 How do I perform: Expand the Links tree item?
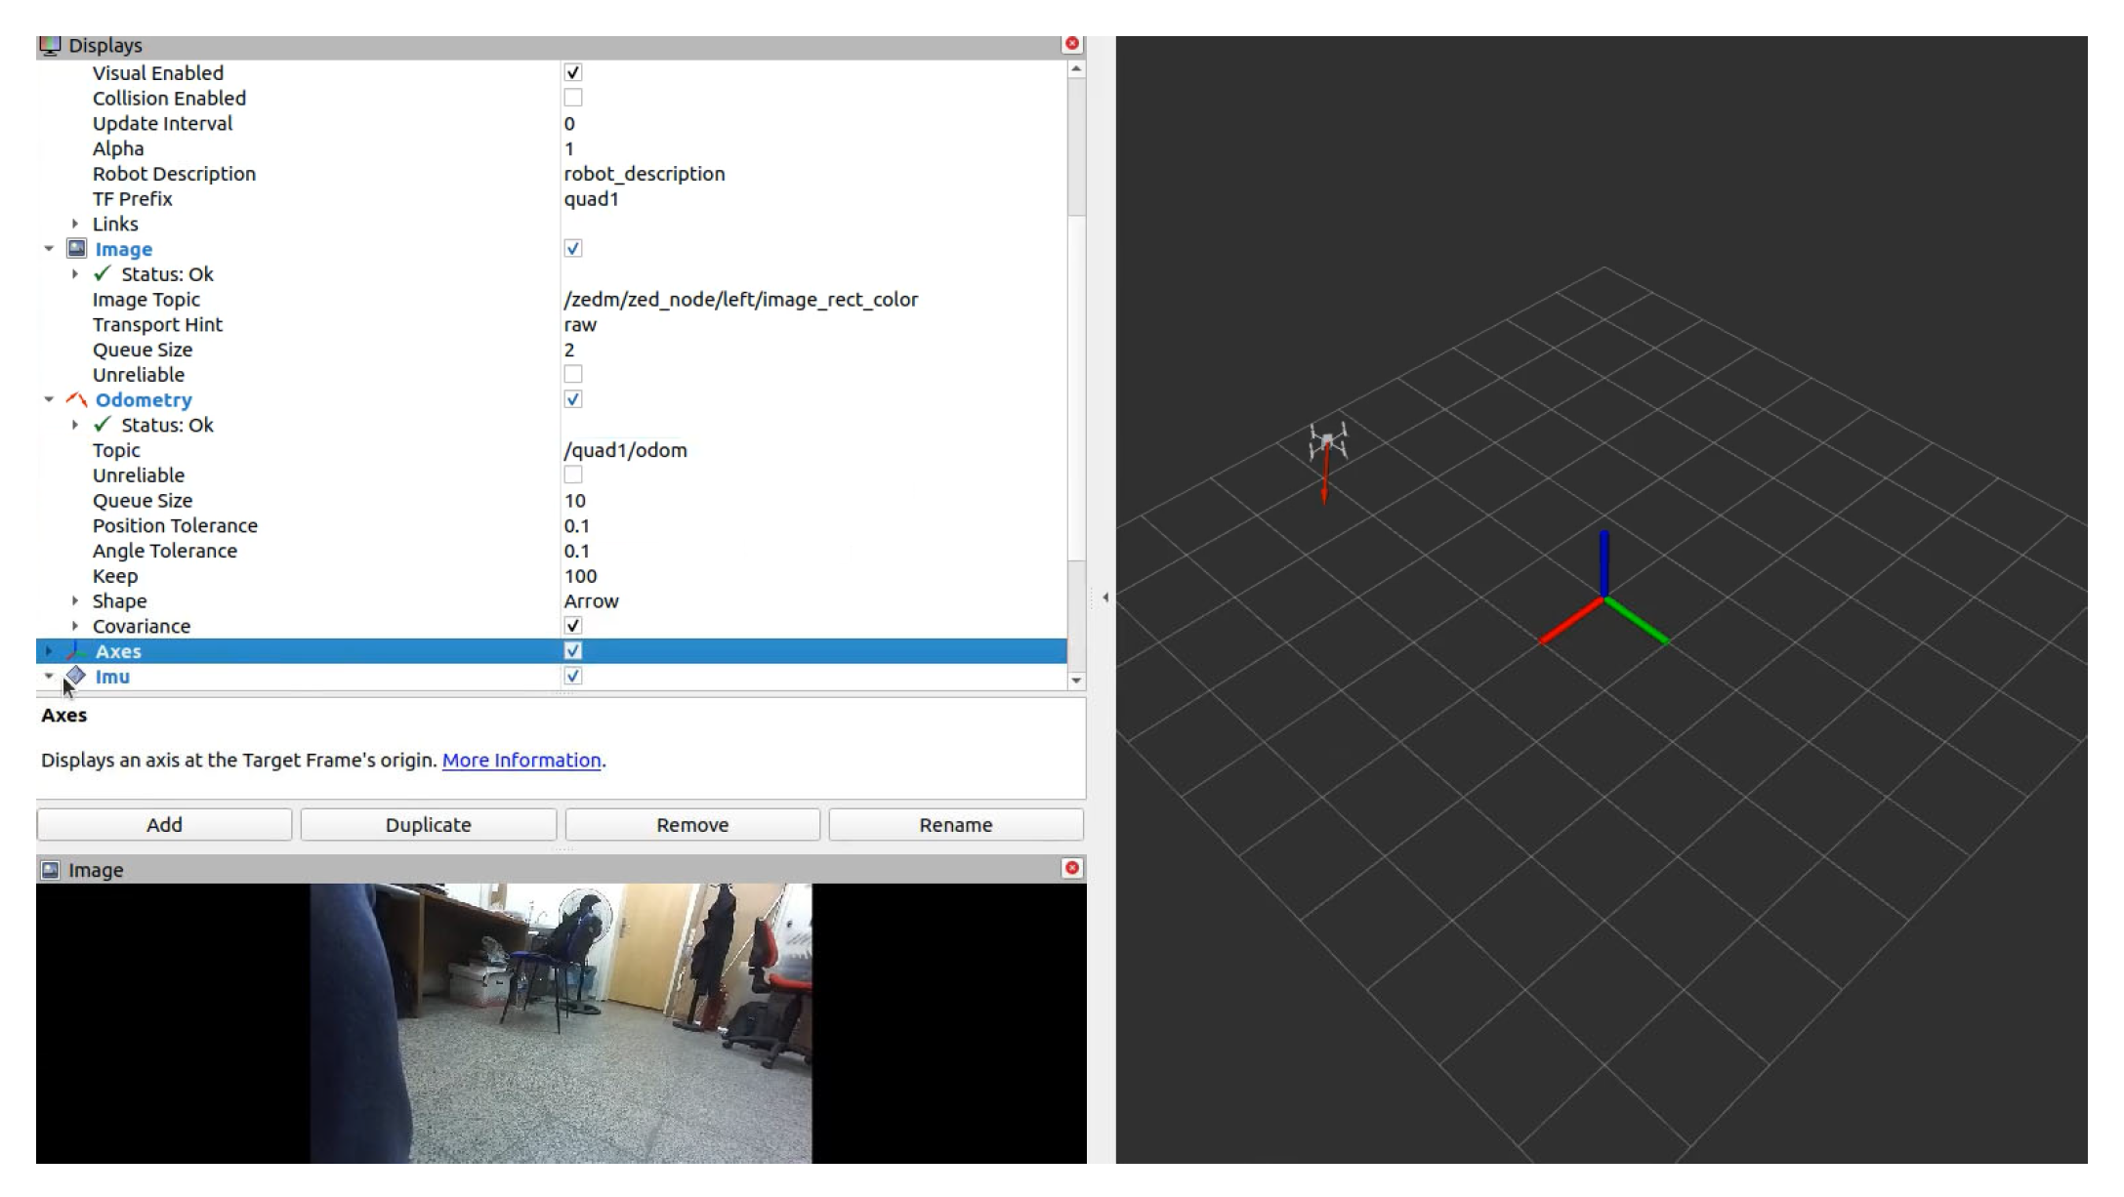point(75,224)
